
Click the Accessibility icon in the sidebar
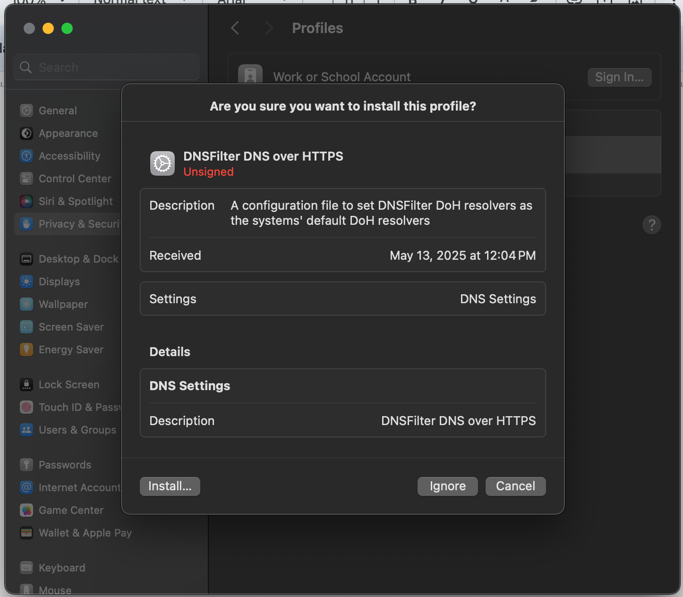click(26, 156)
